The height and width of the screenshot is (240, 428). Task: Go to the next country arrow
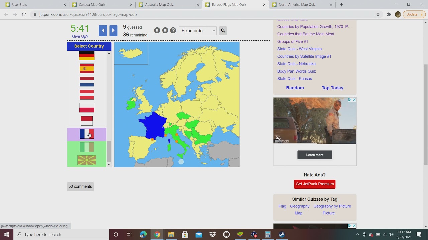coord(113,31)
